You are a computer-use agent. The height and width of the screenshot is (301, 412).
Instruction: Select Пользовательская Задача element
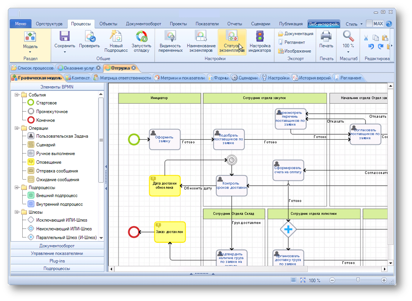coord(58,136)
